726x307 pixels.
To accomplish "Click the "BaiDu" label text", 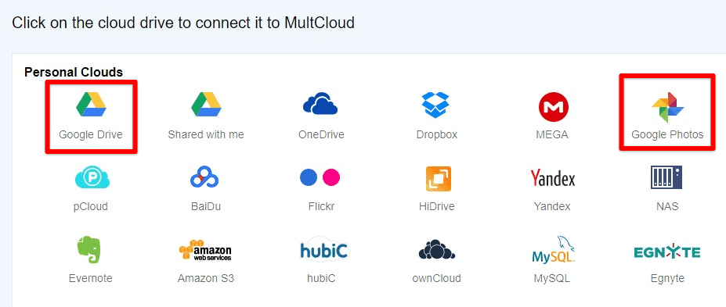I will [205, 206].
